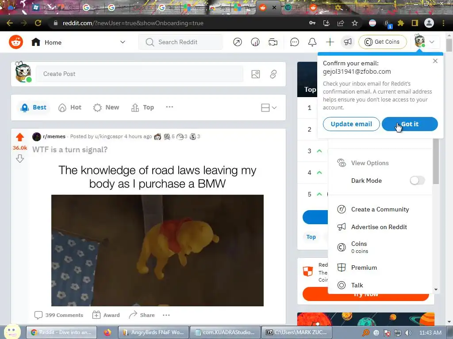Open the browser extensions puzzle icon
This screenshot has height=339, width=453.
click(401, 23)
